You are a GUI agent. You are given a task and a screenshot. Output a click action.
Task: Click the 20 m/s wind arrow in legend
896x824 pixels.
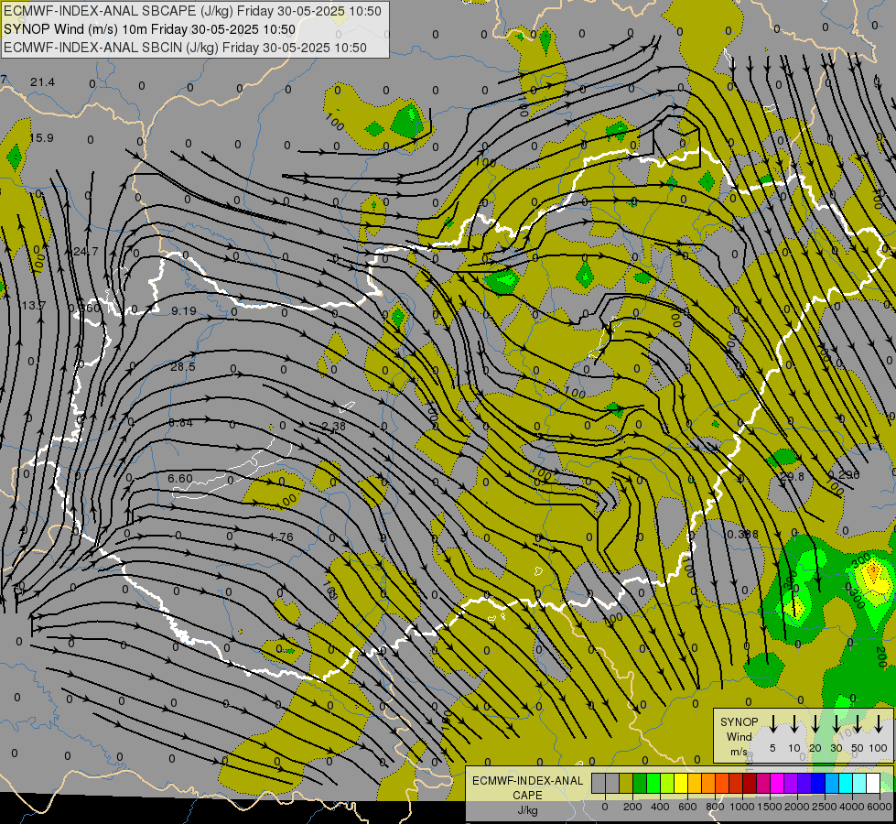click(815, 723)
